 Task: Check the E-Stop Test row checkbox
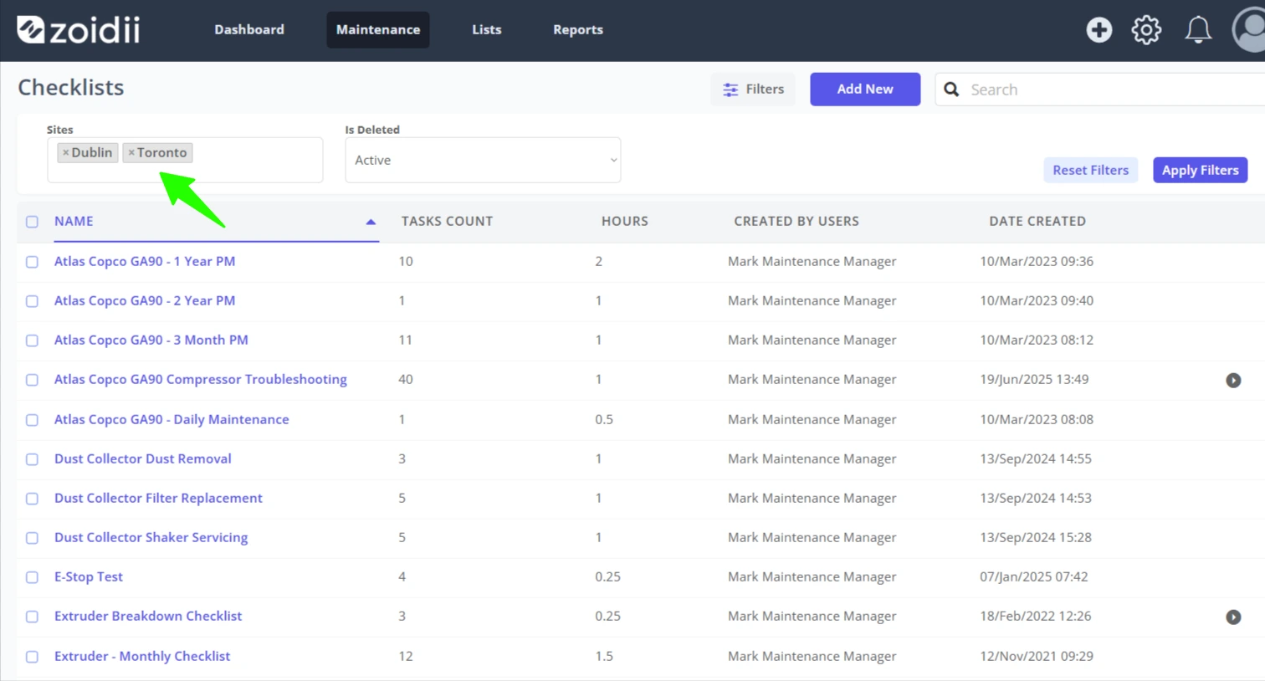(x=32, y=577)
